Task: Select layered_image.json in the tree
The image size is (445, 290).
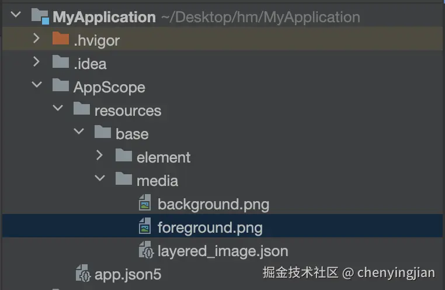Action: [222, 251]
